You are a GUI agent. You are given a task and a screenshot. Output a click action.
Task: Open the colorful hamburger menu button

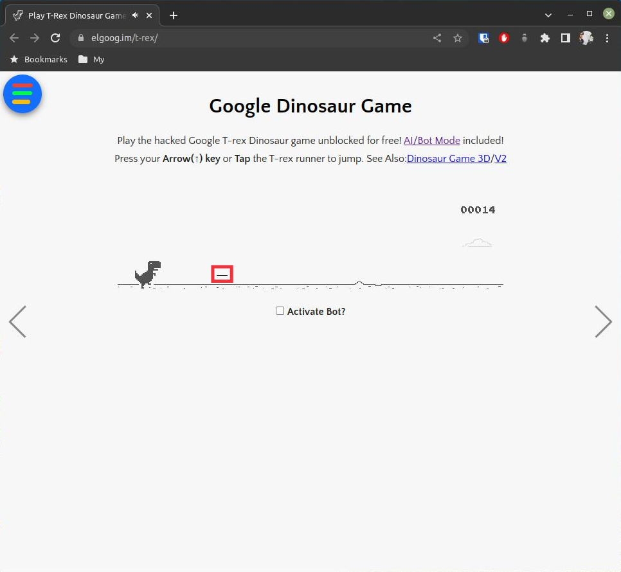22,94
